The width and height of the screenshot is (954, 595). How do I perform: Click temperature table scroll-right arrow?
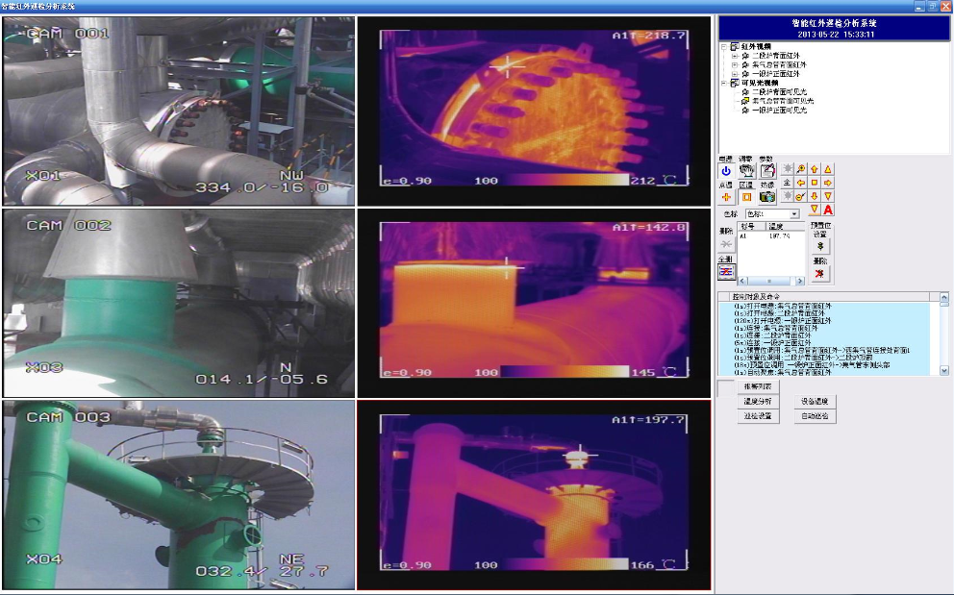(800, 281)
